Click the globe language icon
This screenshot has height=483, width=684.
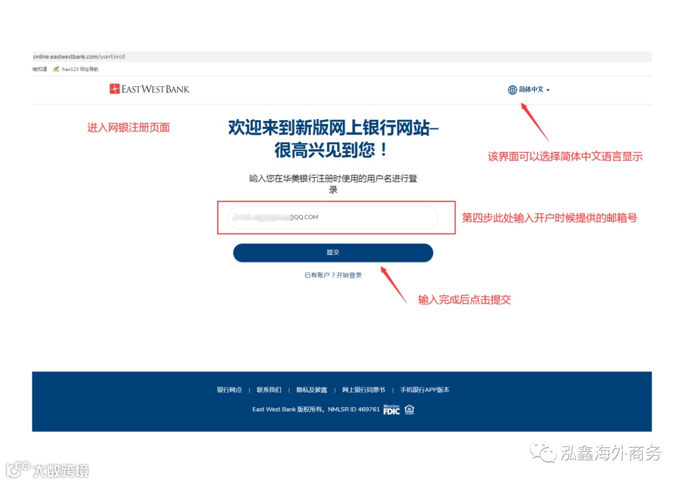512,90
